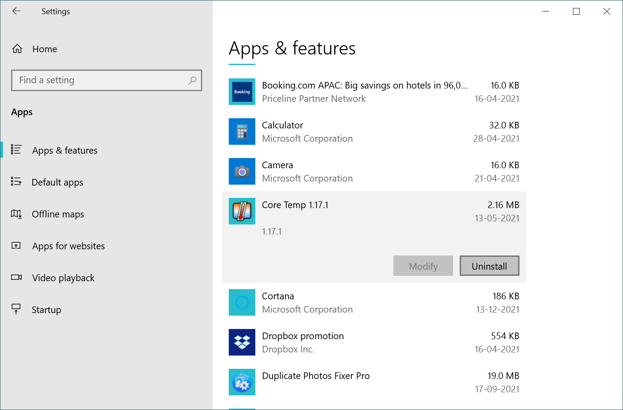Select the Camera app icon
This screenshot has width=623, height=410.
(x=242, y=171)
